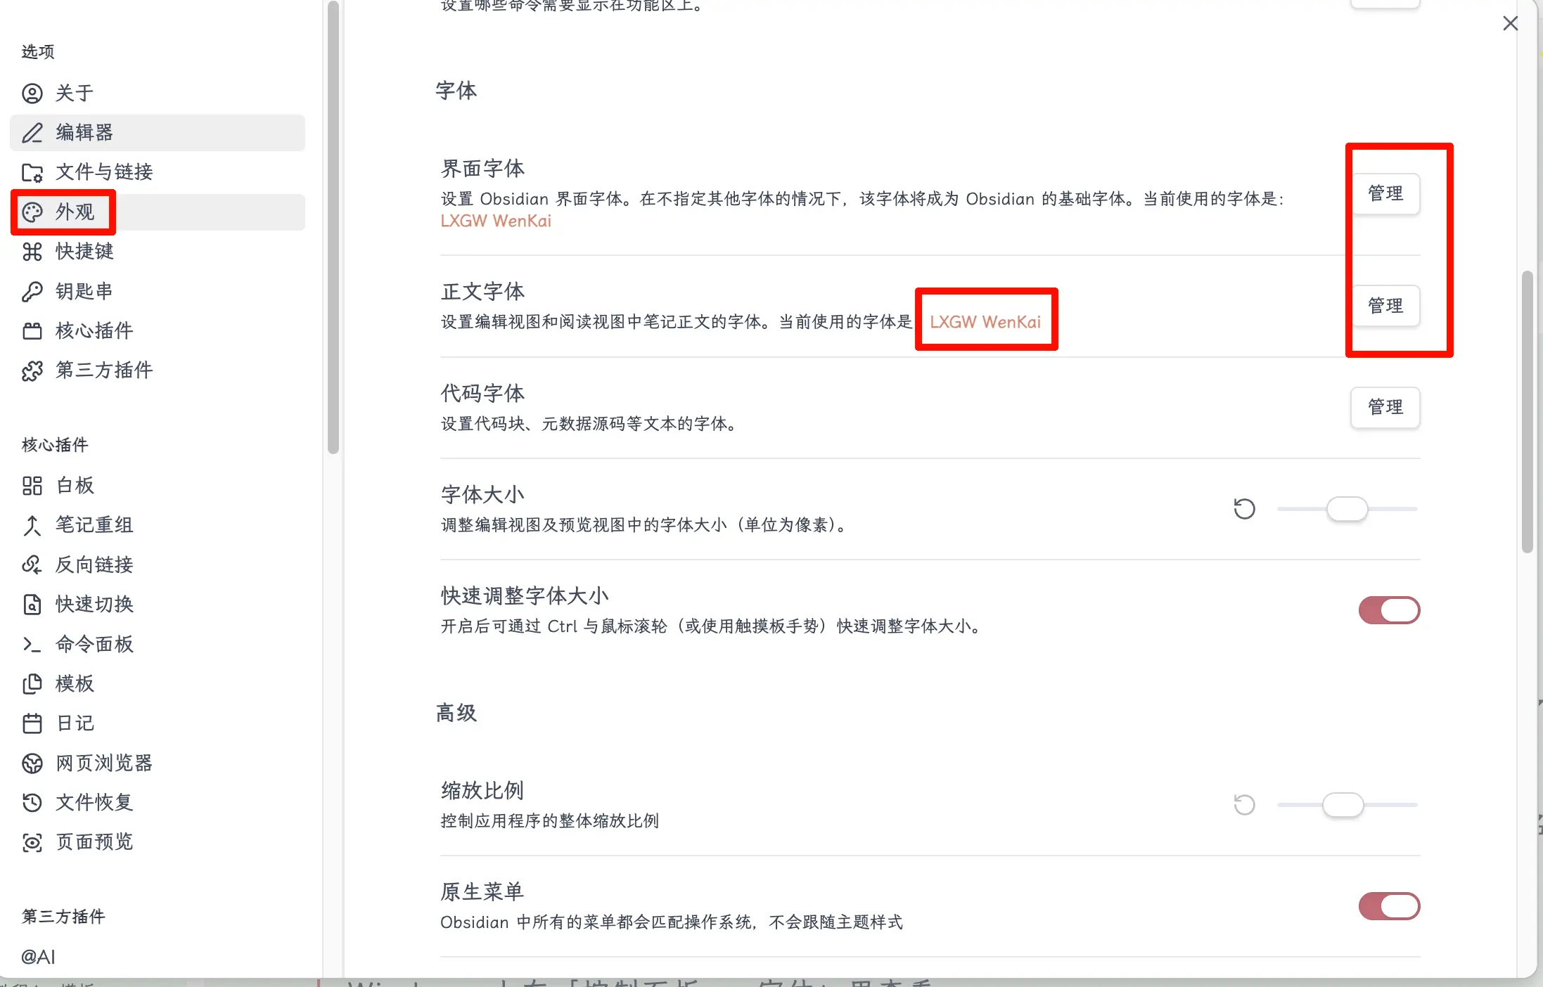Click the 字体大小 slider handle
The image size is (1543, 987).
1347,508
